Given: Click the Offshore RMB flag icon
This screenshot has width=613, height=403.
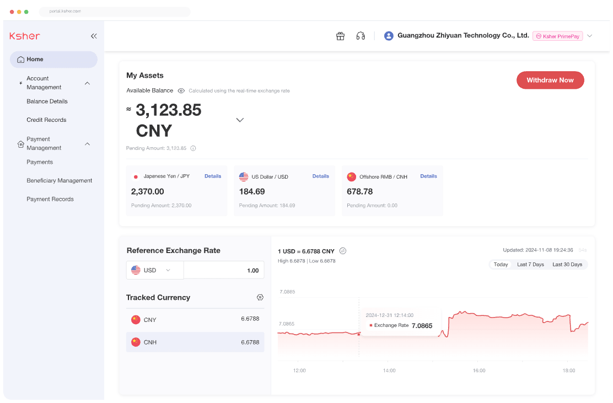Looking at the screenshot, I should pyautogui.click(x=352, y=176).
